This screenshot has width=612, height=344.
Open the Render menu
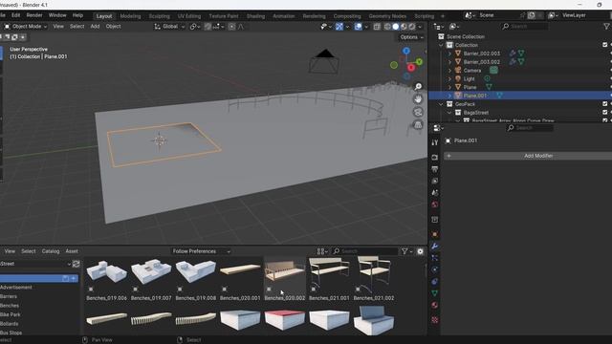click(x=34, y=15)
